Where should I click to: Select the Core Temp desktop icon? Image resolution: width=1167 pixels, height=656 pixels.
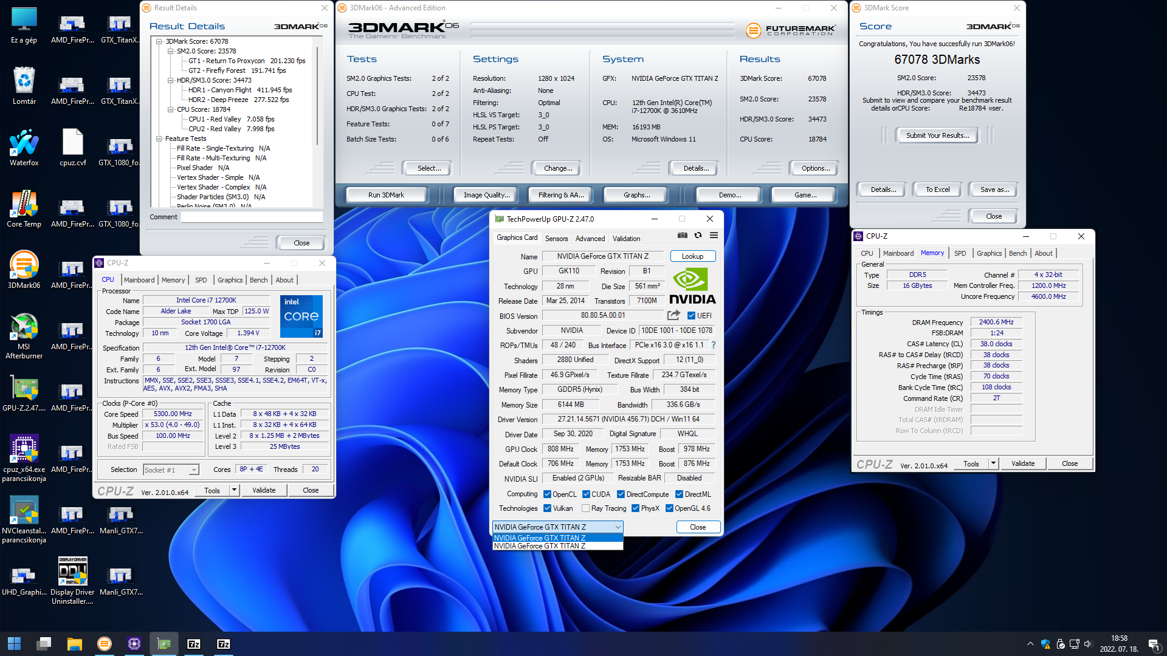point(24,209)
